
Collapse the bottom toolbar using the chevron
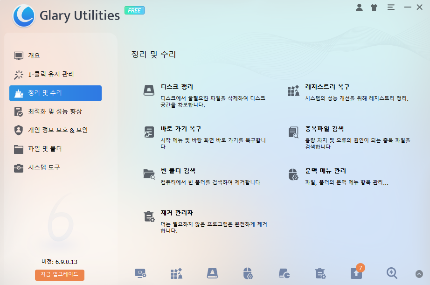(418, 274)
